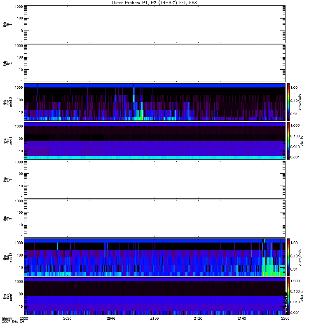Click the 0.01 value on thb edc12 color bar

(x=294, y=114)
